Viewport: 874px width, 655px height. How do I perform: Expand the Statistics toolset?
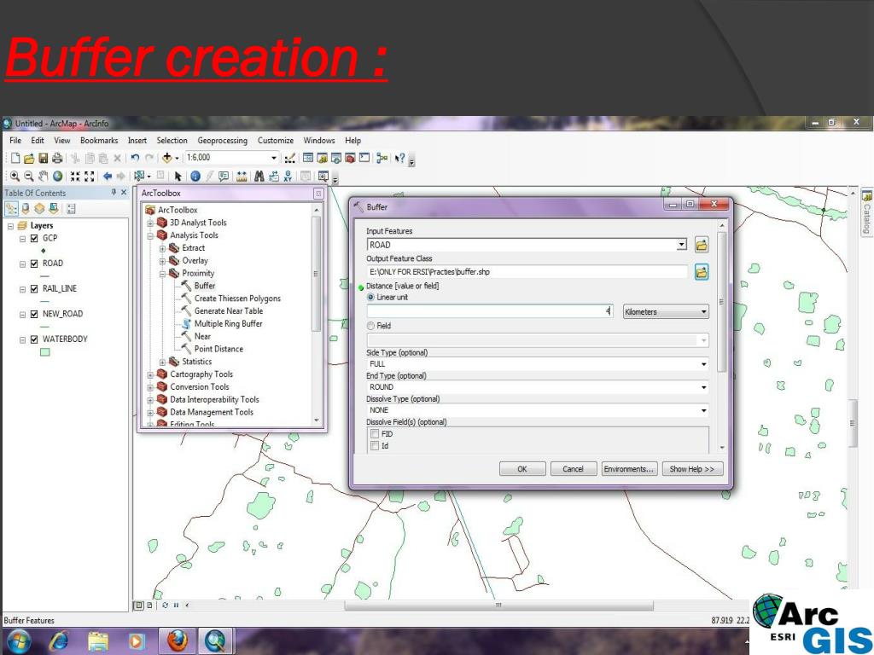pyautogui.click(x=162, y=362)
